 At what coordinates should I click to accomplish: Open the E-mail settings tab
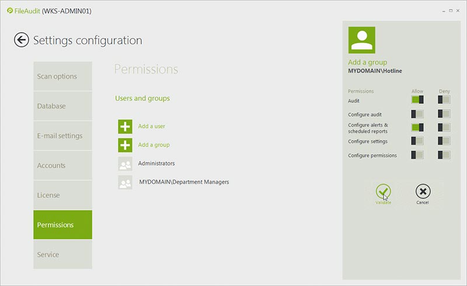click(62, 136)
